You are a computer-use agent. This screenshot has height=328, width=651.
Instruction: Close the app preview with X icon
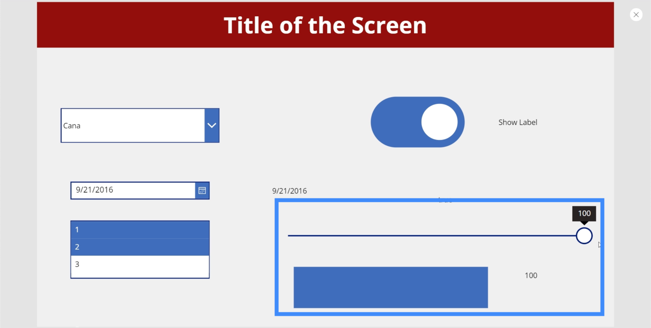(636, 15)
